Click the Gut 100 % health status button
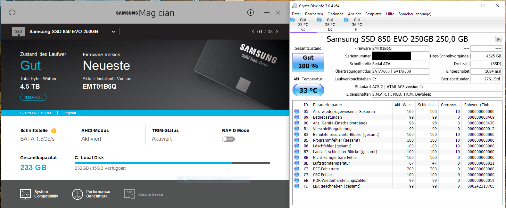506x208 pixels. point(308,62)
